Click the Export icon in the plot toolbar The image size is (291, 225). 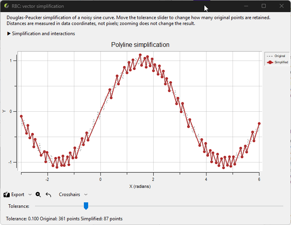point(7,195)
